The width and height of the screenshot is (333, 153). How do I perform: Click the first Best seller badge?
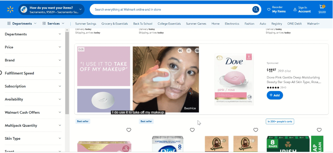(x=83, y=121)
